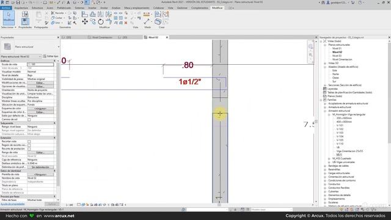Click the type properties icon above Propiedades button
Image resolution: width=391 pixels, height=220 pixels.
pyautogui.click(x=25, y=14)
